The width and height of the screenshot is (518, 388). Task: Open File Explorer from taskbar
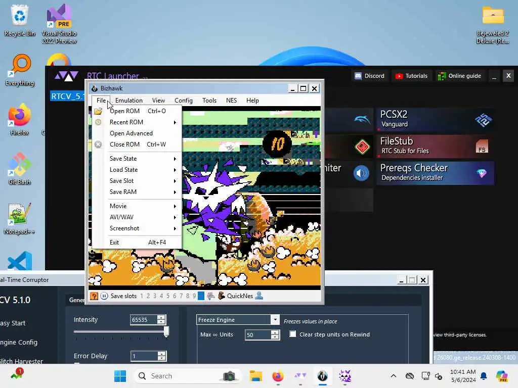coord(255,376)
